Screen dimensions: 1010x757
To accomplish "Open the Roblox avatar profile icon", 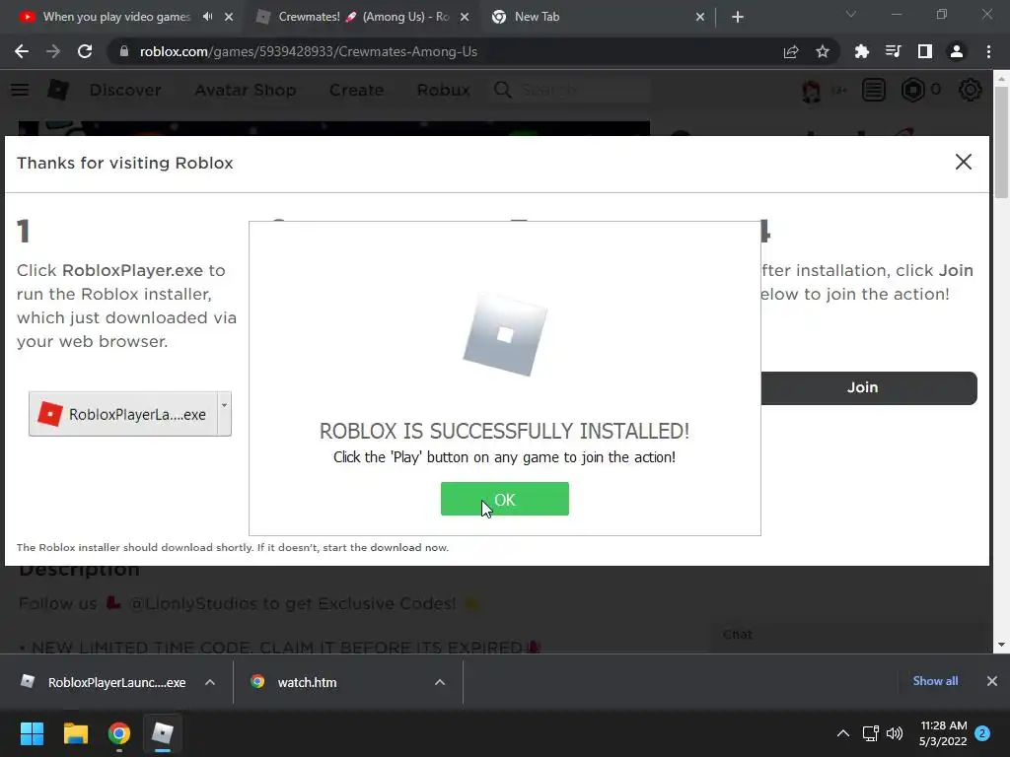I will pos(812,90).
